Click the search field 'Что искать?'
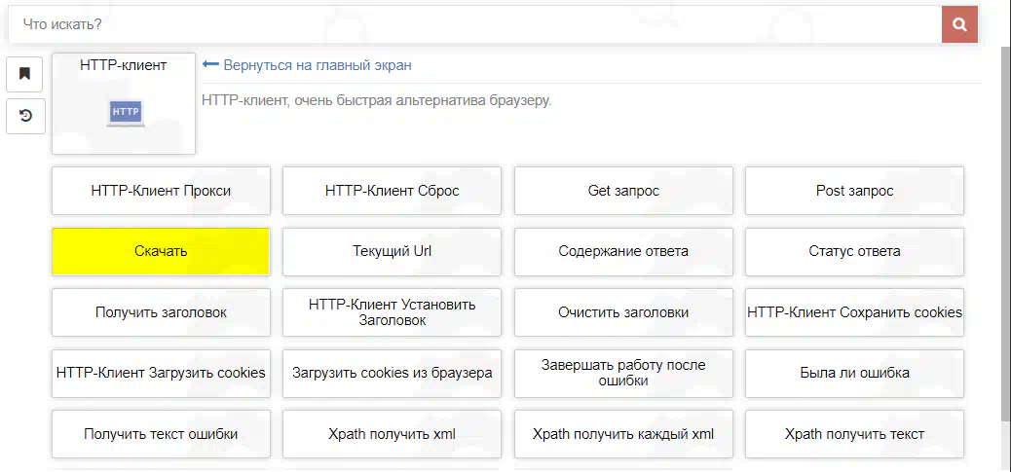The image size is (1011, 472). click(473, 24)
